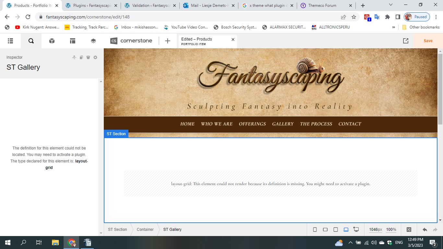Open code editor icon in bottom bar
This screenshot has width=443, height=249.
coord(409,230)
